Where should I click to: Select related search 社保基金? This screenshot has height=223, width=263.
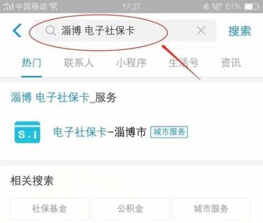point(50,209)
